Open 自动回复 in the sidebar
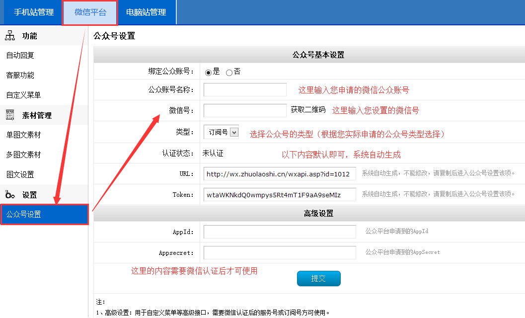525x318 pixels. click(x=20, y=56)
